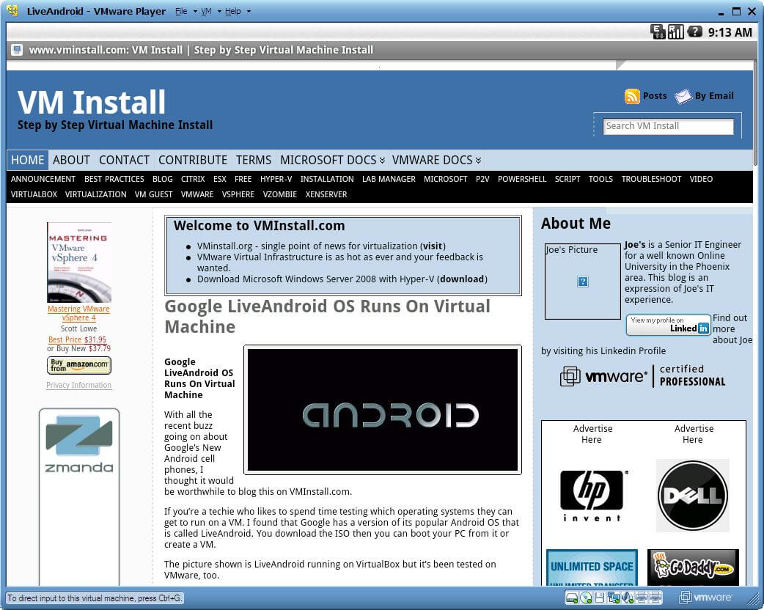Open the HYPER-V category link

[x=276, y=180]
